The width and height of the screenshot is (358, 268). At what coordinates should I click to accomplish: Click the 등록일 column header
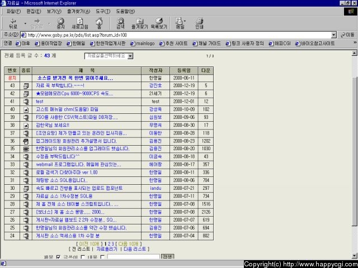(x=184, y=70)
